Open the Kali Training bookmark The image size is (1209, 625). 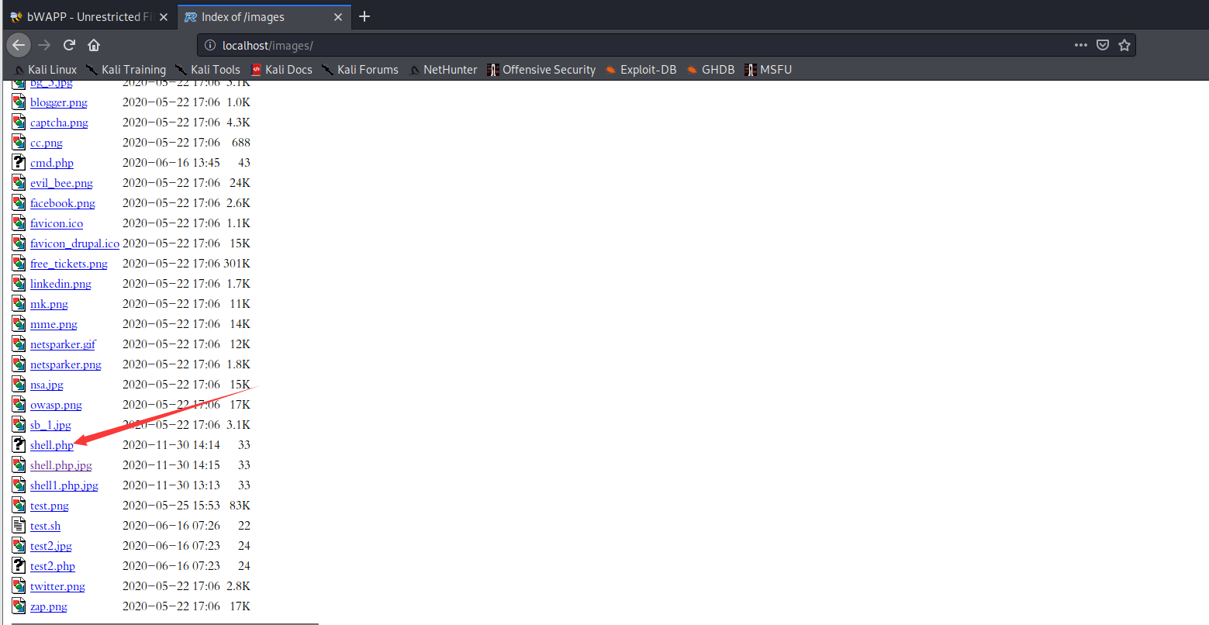[126, 70]
